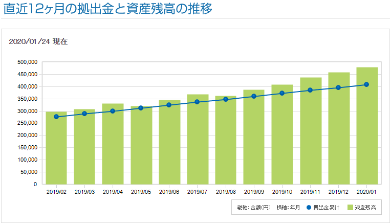
Task: Click the 450,000 y-axis label
Action: [x=28, y=74]
